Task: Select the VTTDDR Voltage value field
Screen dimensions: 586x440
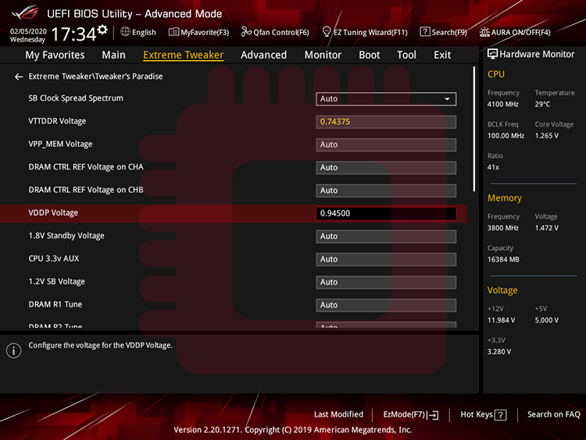Action: click(x=386, y=122)
